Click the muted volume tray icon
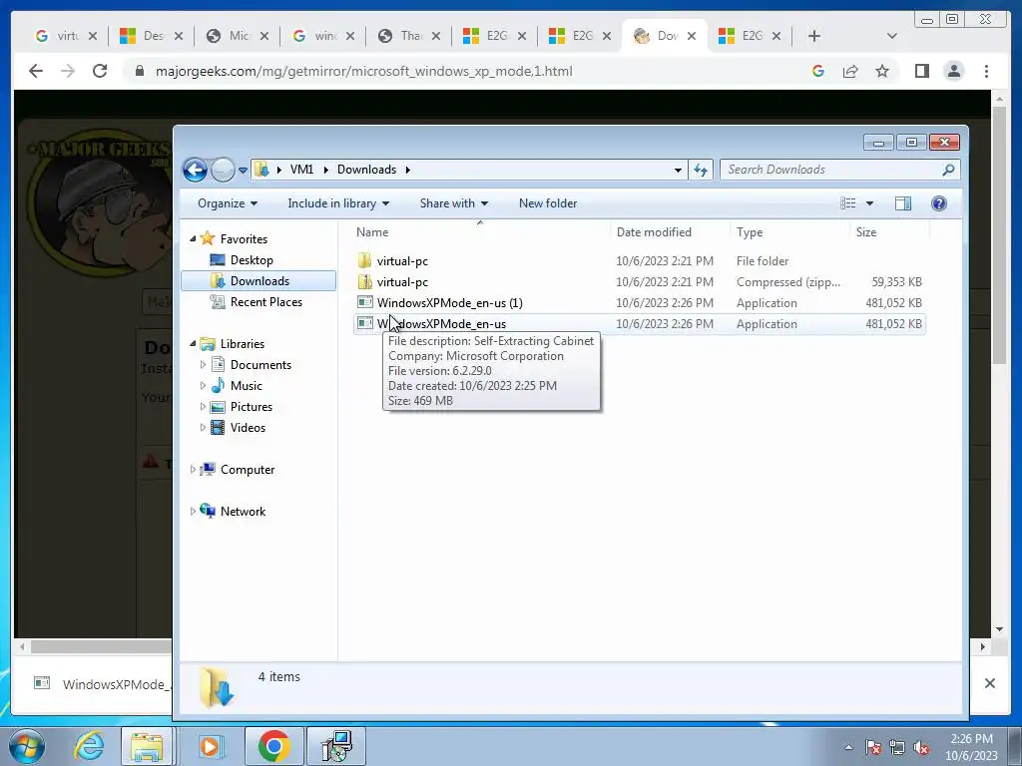1022x766 pixels. point(921,747)
